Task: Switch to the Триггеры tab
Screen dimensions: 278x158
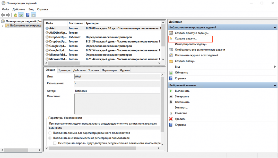Action: point(64,70)
